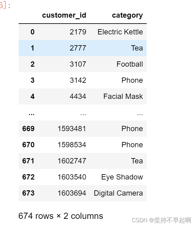Select the Facial Mask cell
196x226 pixels.
[x=123, y=96]
